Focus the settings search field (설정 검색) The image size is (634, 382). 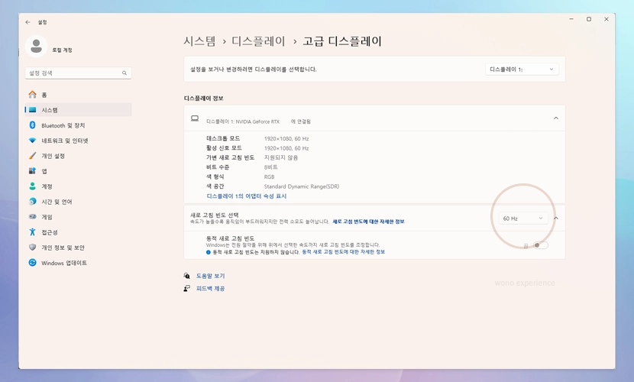click(x=78, y=73)
